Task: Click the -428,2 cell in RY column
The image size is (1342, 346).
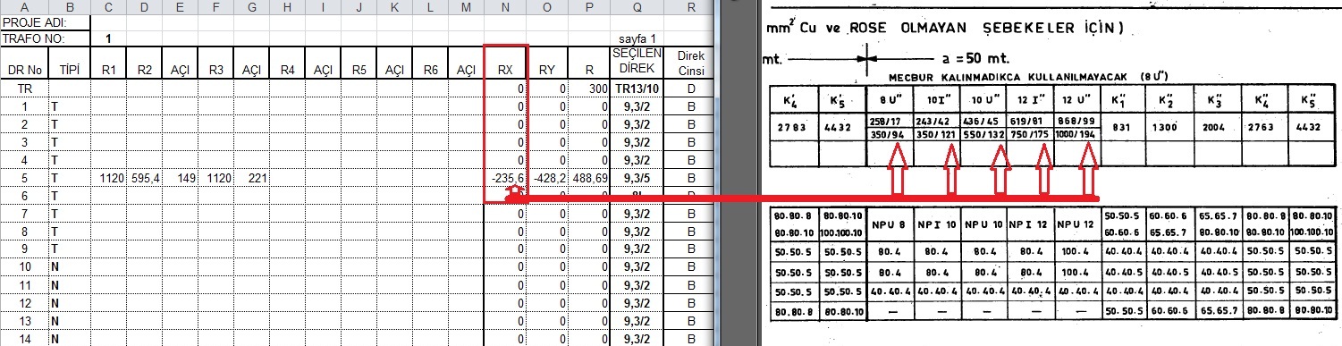Action: 547,179
